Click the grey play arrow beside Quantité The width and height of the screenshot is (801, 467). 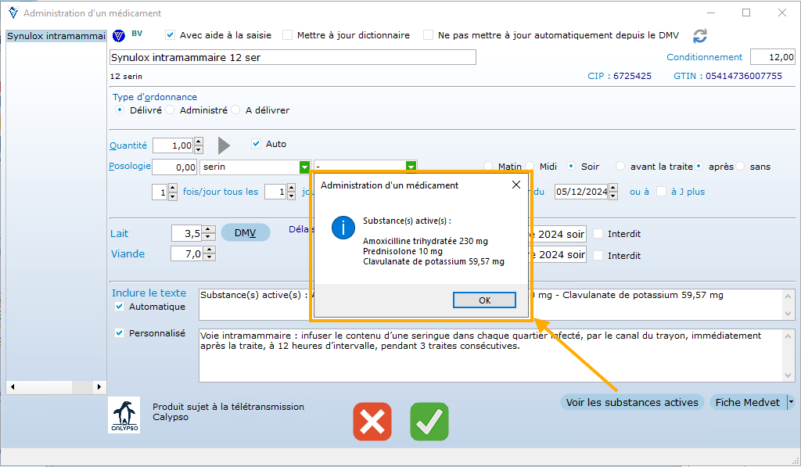[x=224, y=145]
